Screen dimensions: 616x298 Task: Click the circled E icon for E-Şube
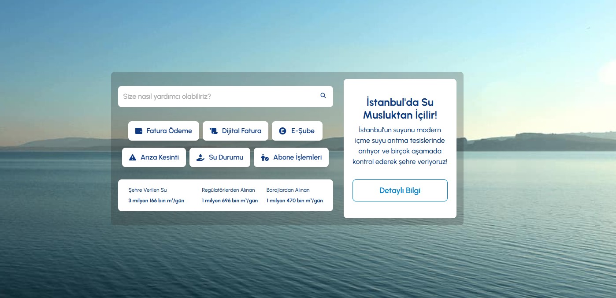click(x=283, y=131)
